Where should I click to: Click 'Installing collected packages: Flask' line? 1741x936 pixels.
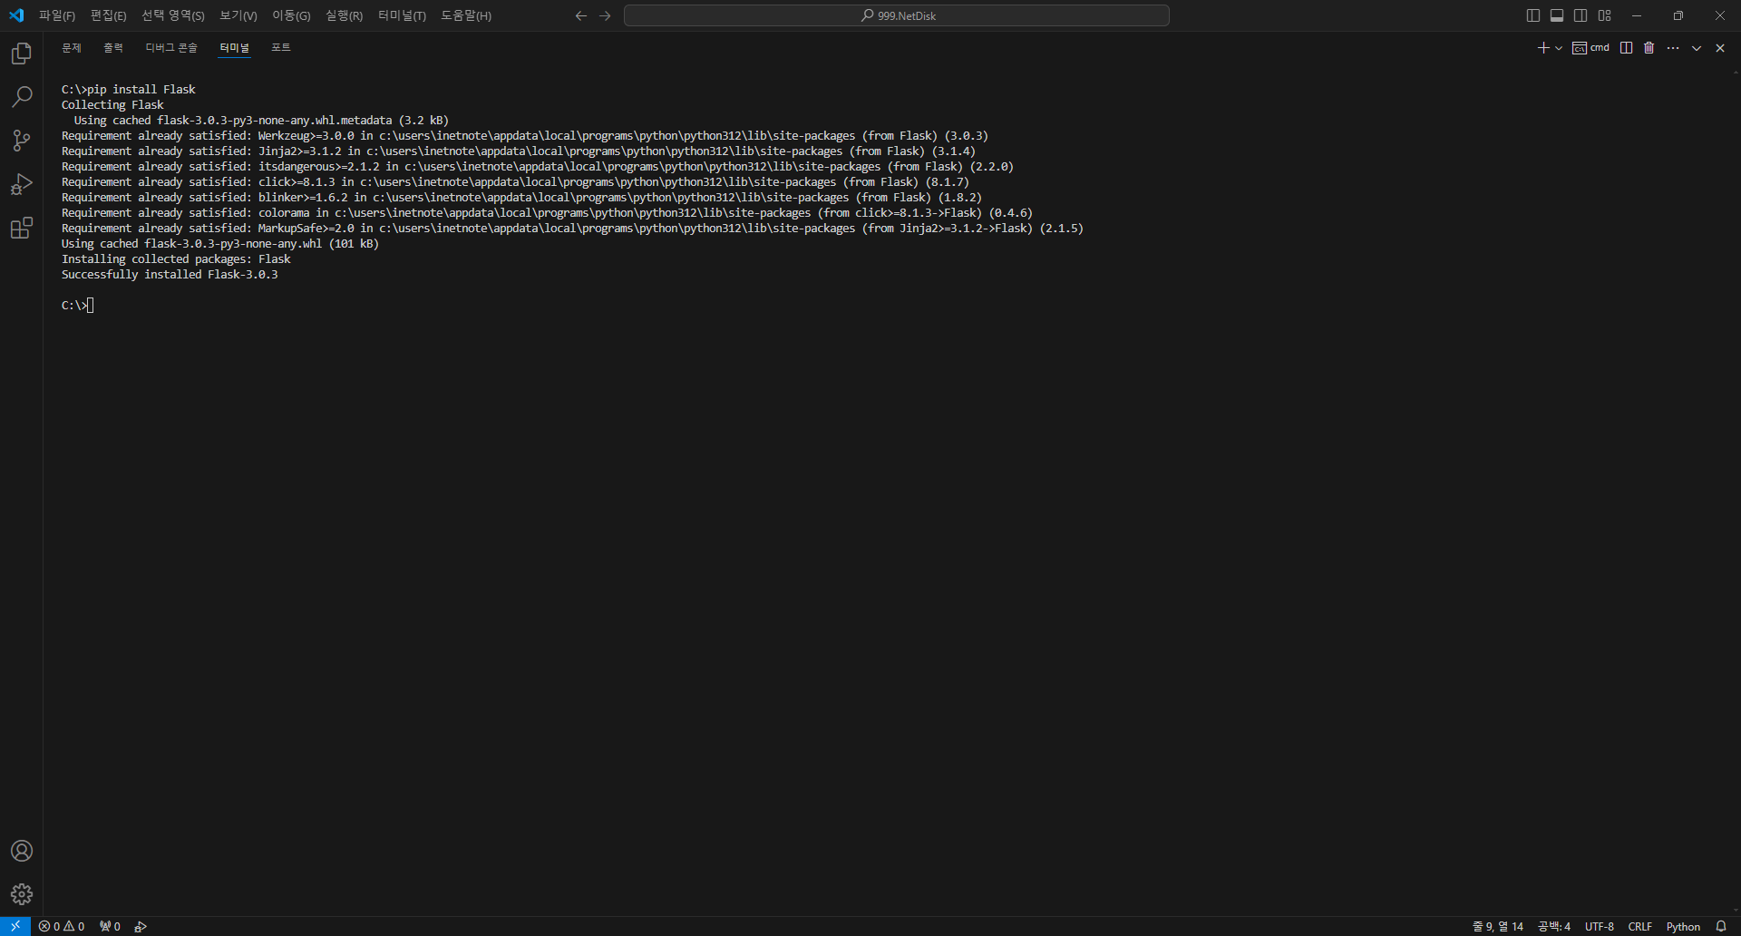176,259
